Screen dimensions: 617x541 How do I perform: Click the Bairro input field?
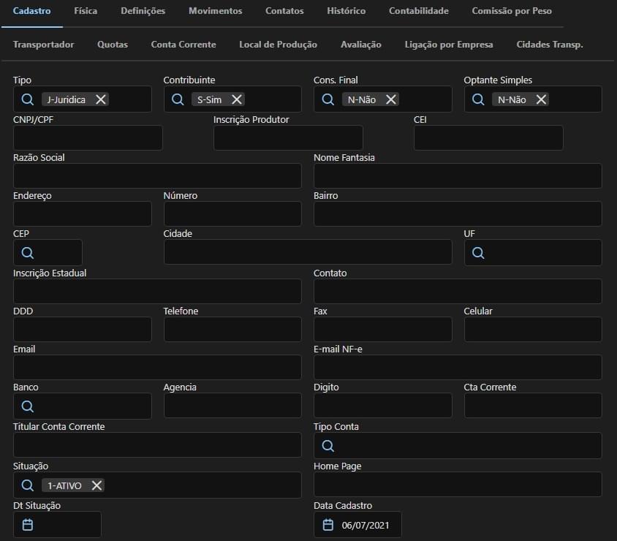[x=458, y=213]
